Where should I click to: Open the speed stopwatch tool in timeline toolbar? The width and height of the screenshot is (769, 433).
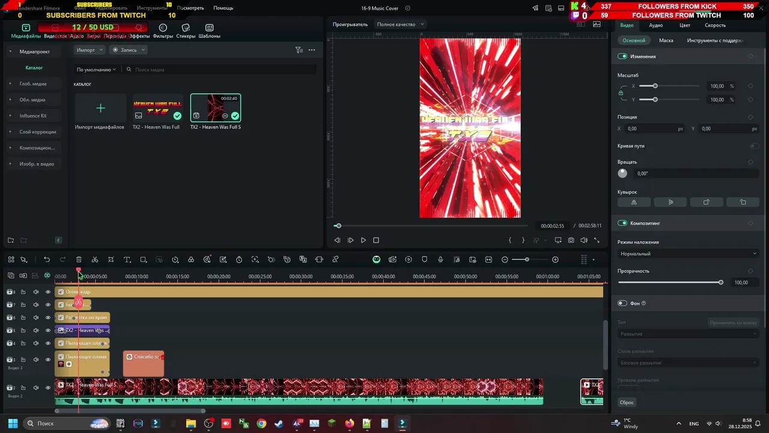[x=239, y=260]
